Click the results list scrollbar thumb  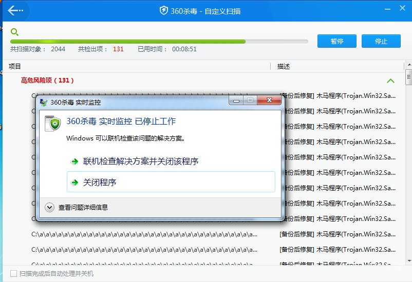click(409, 77)
